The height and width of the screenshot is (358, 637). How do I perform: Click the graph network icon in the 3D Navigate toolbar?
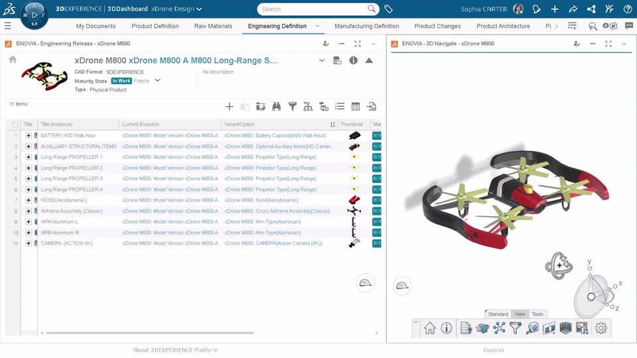[x=499, y=328]
